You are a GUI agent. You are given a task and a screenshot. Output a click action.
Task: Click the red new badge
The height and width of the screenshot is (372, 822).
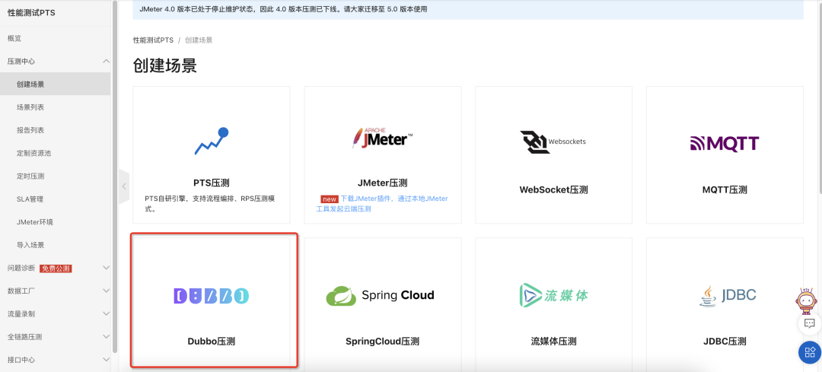[330, 199]
